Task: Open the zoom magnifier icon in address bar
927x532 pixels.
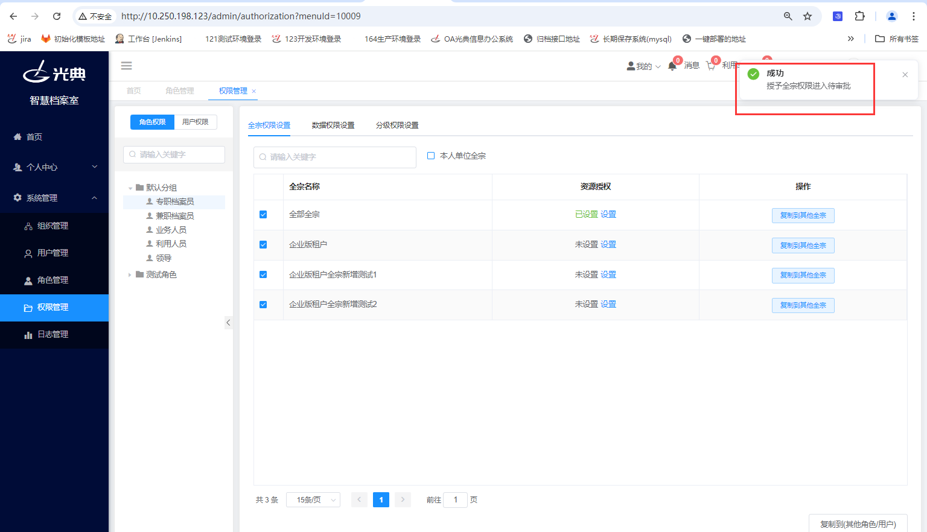Action: coord(788,16)
